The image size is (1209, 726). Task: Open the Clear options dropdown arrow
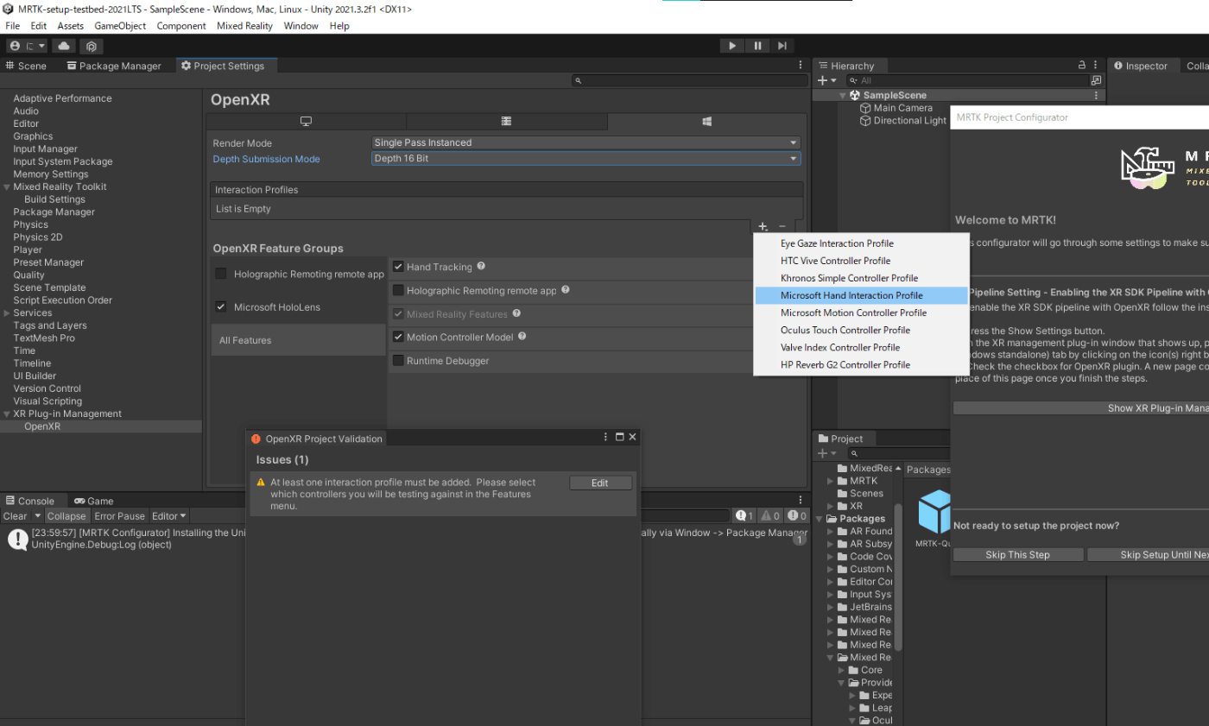[37, 516]
